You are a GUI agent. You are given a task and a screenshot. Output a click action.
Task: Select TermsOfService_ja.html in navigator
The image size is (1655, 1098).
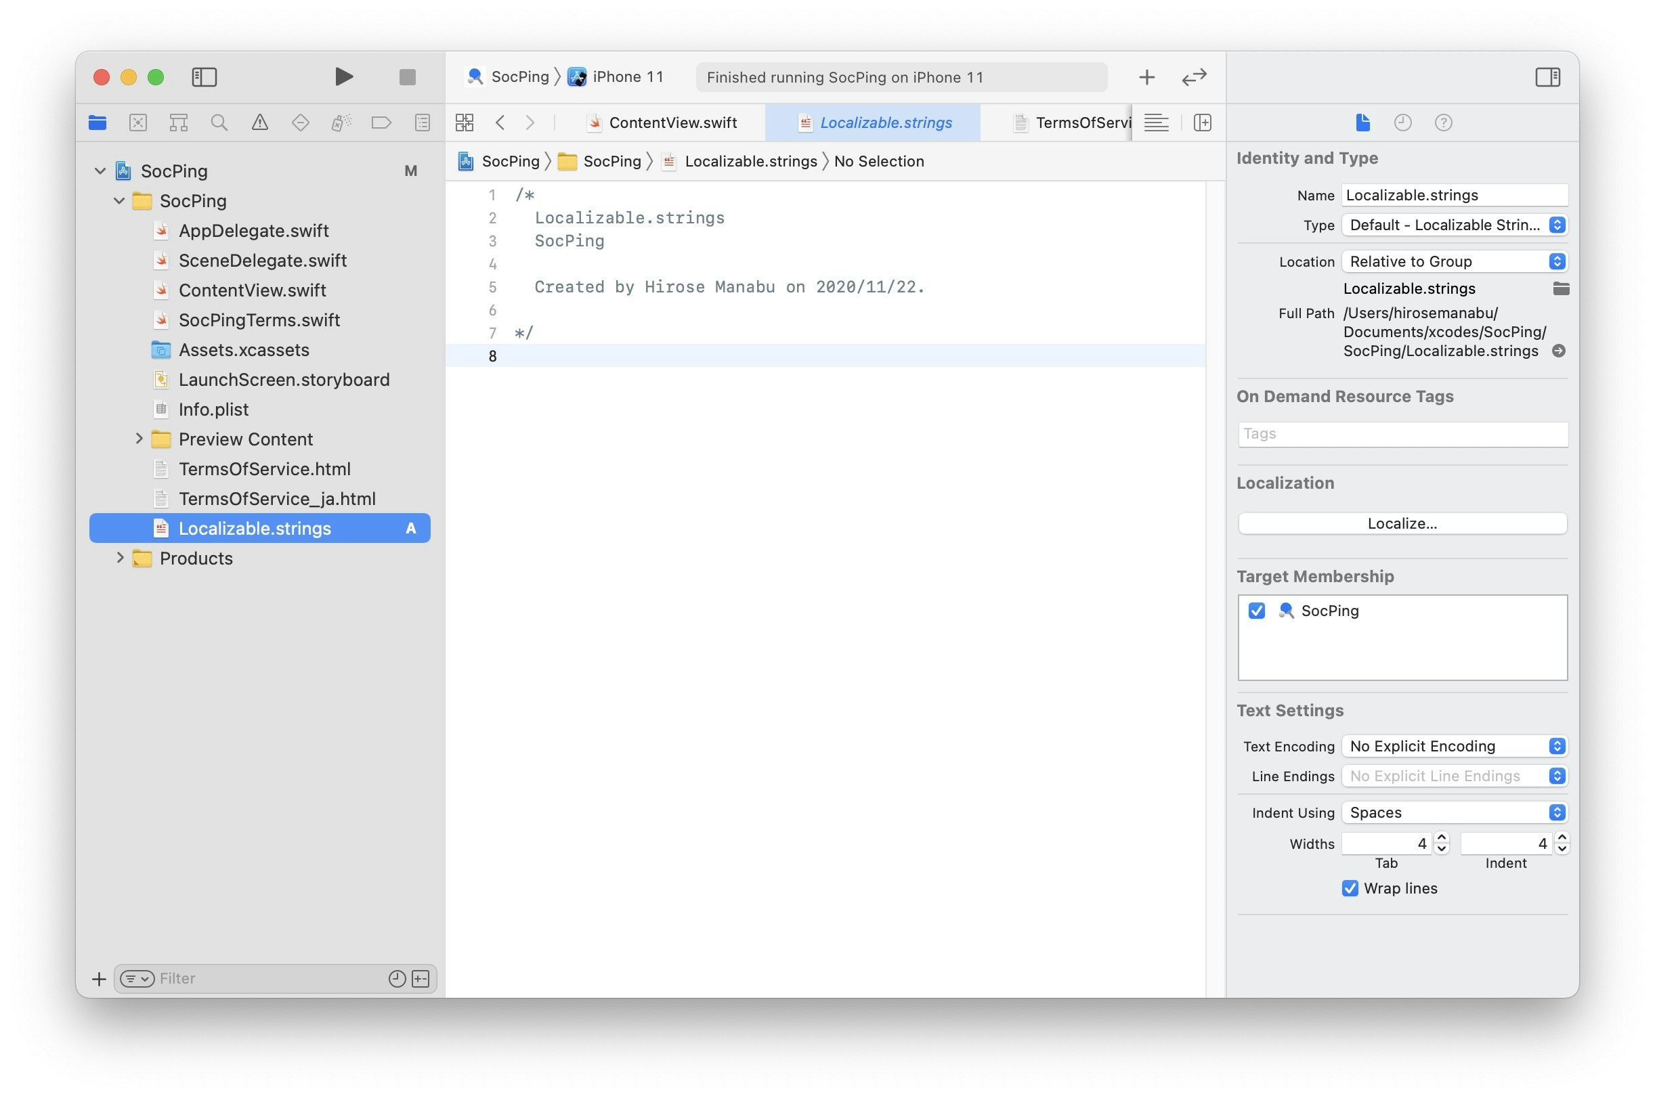277,499
